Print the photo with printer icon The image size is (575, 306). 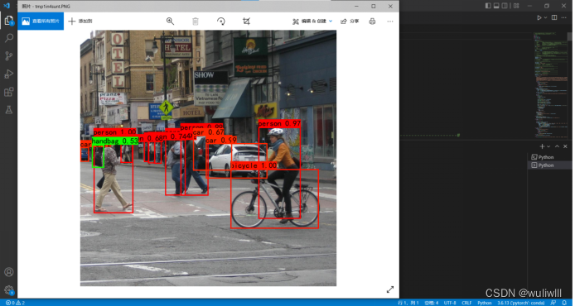[x=372, y=22]
